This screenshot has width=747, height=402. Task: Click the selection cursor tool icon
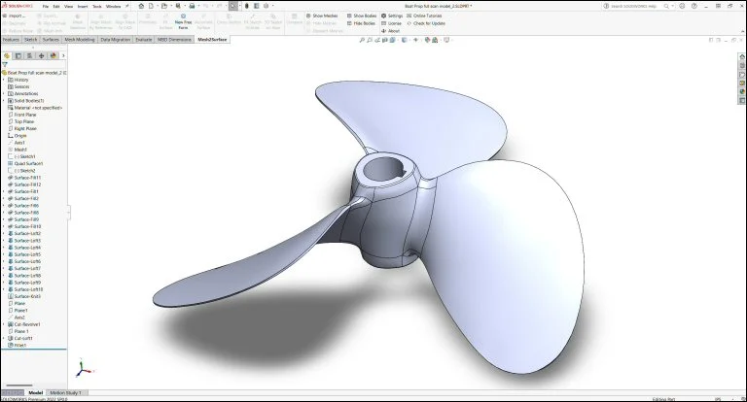pyautogui.click(x=232, y=6)
